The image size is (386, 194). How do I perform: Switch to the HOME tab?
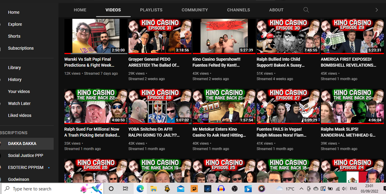point(80,10)
